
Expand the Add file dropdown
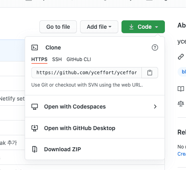click(99, 27)
